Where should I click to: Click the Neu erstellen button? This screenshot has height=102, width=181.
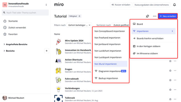(168, 16)
